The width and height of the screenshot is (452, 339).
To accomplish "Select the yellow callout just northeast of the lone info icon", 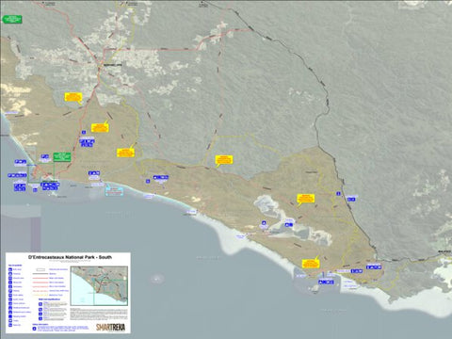I will coord(100,127).
